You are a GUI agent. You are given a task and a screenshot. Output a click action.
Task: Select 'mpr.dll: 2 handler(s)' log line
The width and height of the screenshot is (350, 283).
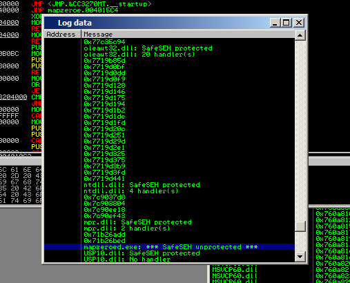coord(127,228)
